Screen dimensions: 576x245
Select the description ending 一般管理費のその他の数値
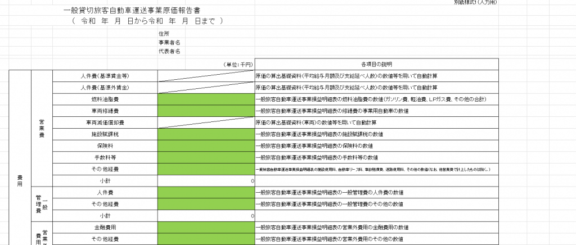tap(376, 205)
